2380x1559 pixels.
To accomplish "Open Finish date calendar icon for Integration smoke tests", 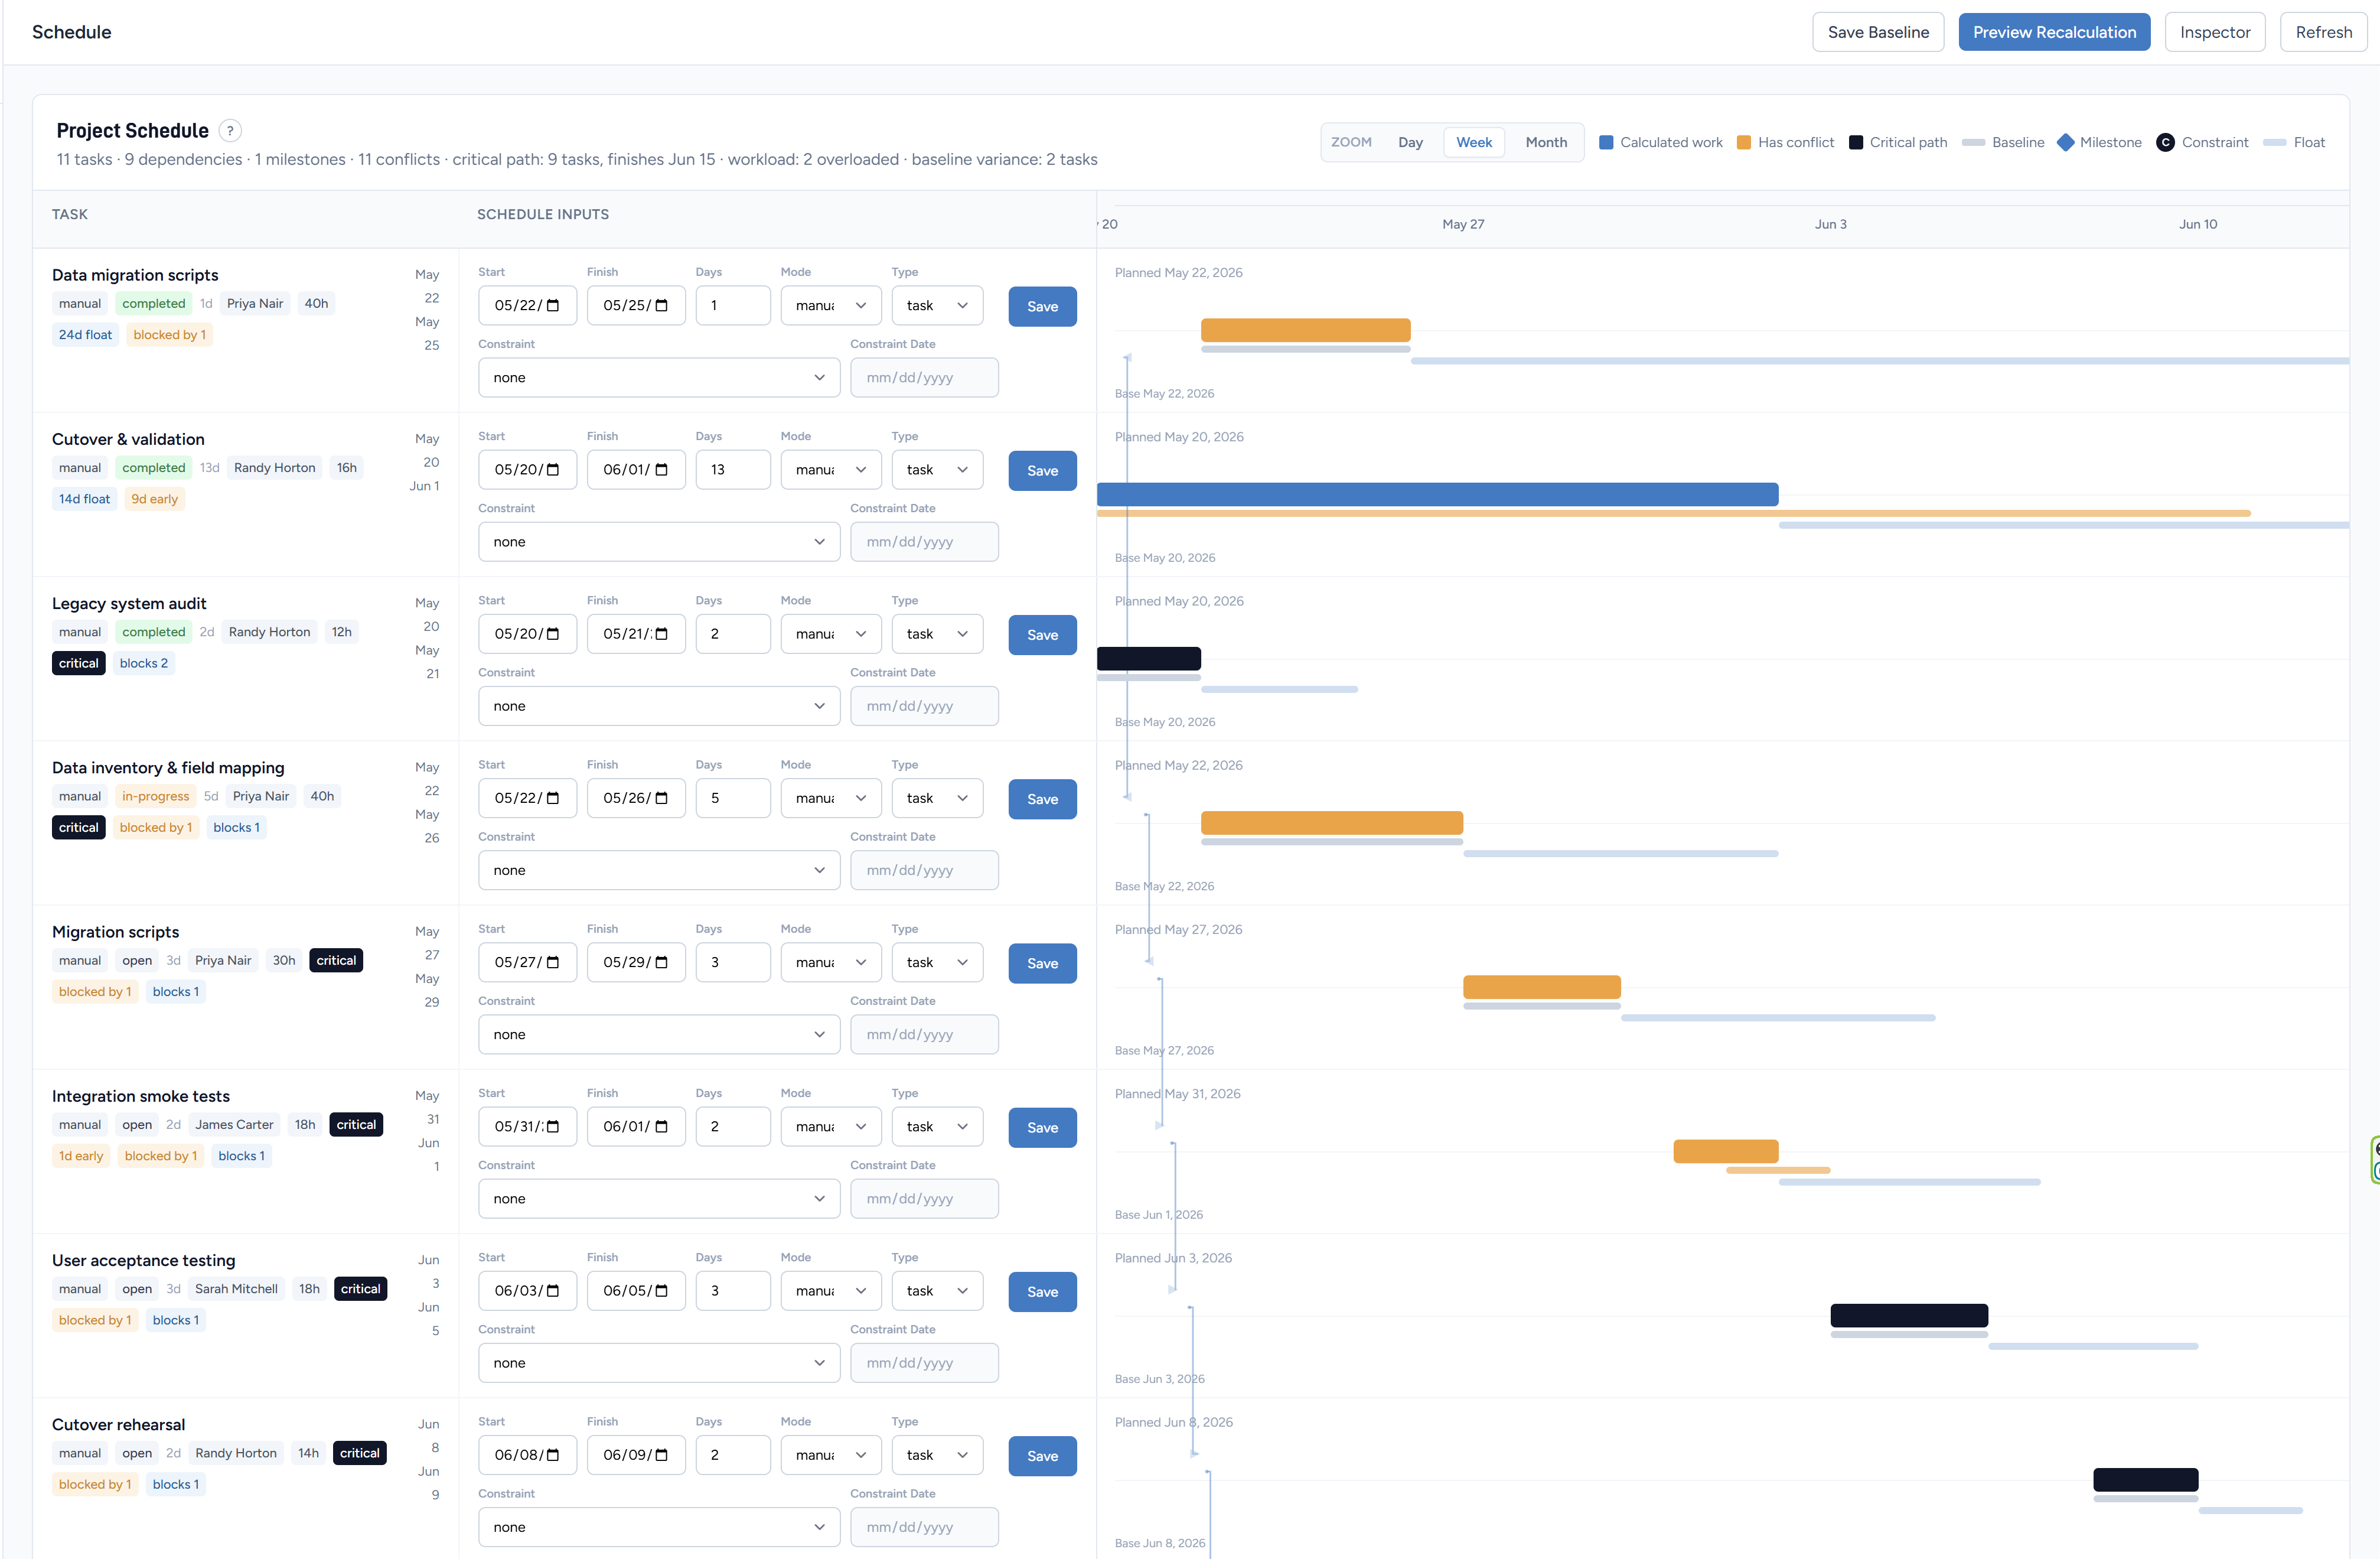I will (x=661, y=1127).
